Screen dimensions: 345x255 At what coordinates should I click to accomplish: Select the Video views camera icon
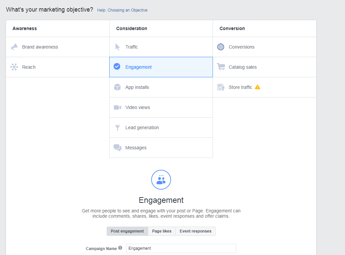click(x=118, y=107)
